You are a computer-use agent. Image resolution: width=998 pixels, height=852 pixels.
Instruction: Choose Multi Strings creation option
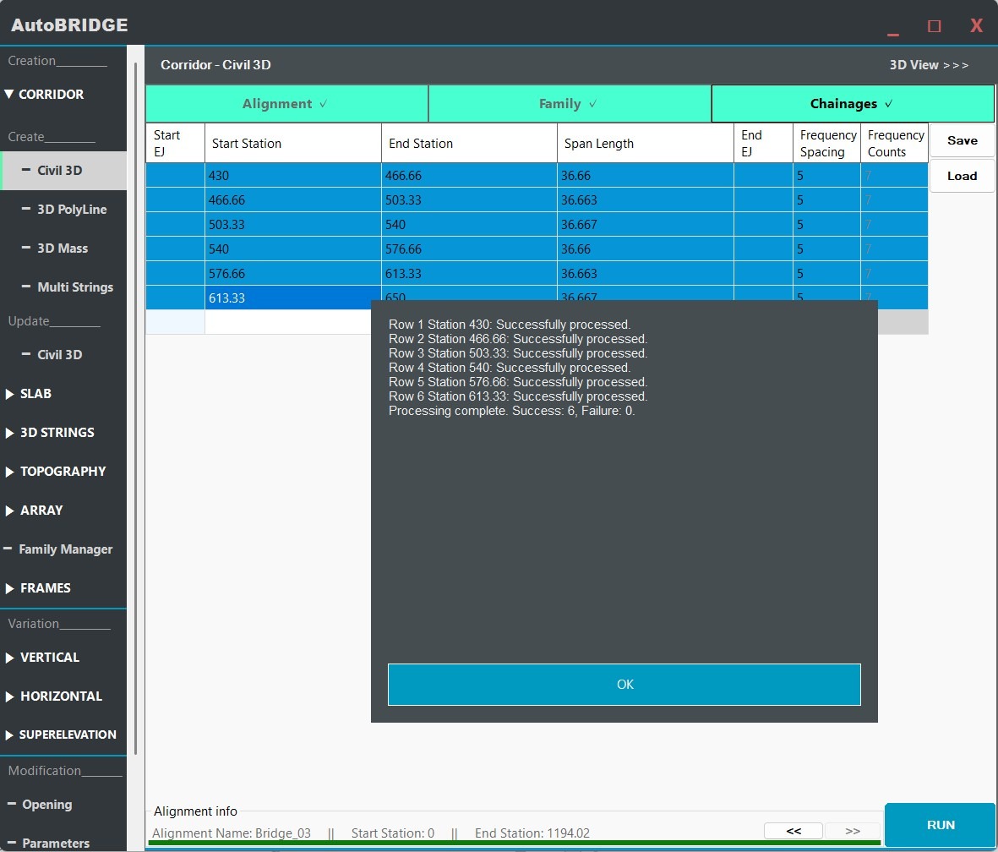74,287
